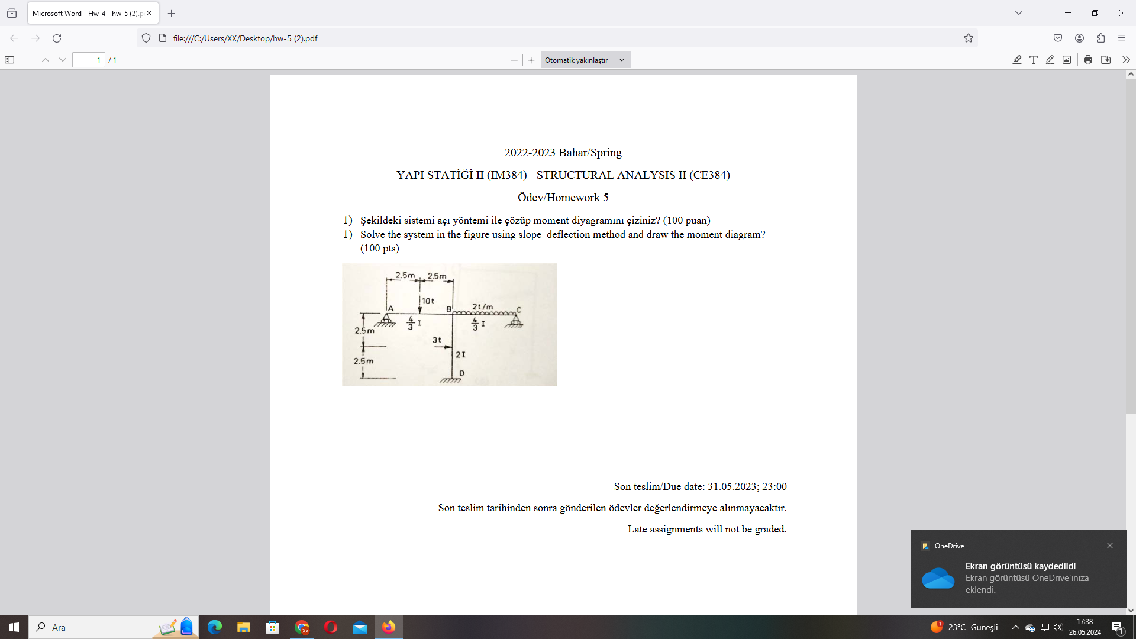Launch Chrome from the taskbar

(x=301, y=627)
